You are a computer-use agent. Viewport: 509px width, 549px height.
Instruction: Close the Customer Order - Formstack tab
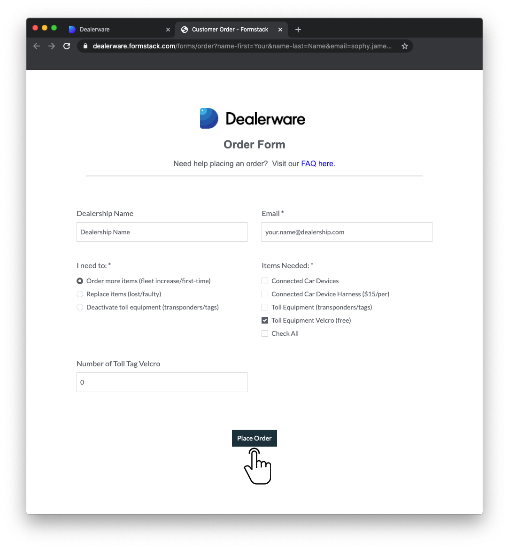click(x=280, y=30)
